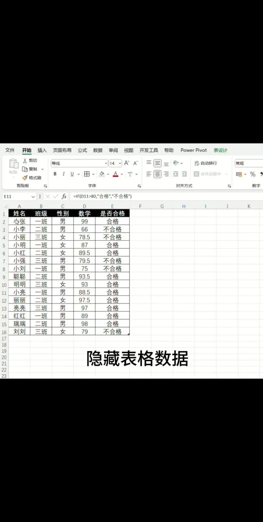This screenshot has width=263, height=522.
Task: Open the Power Pivot tab
Action: [194, 150]
